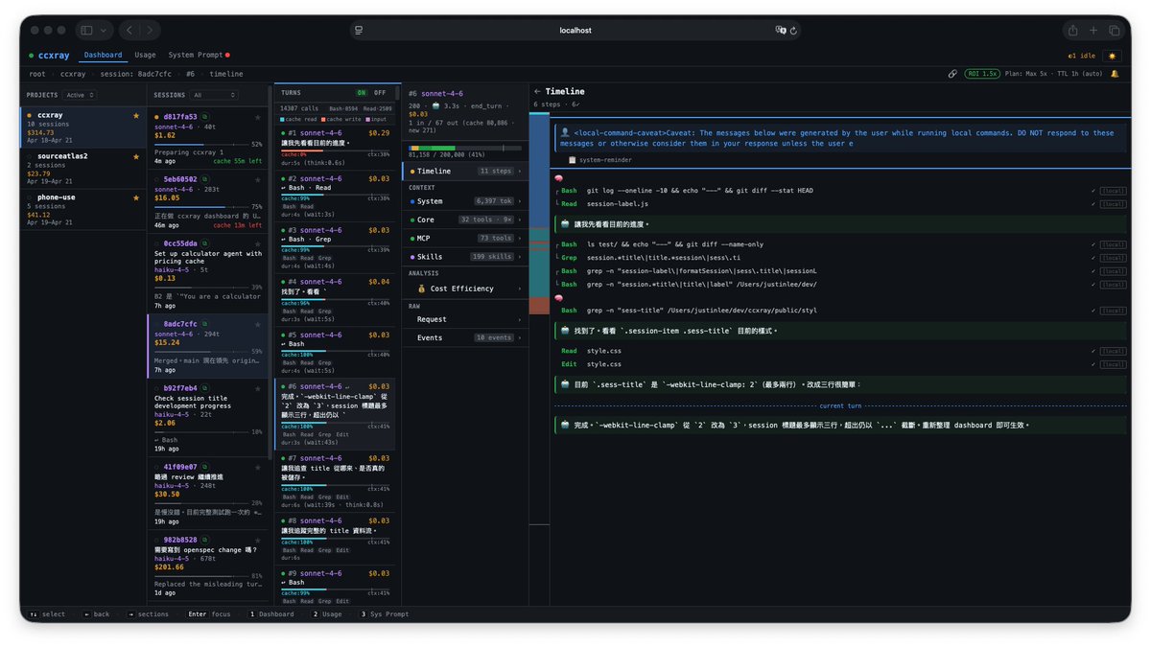
Task: Copy session ID 982b8528 icon
Action: pos(205,540)
